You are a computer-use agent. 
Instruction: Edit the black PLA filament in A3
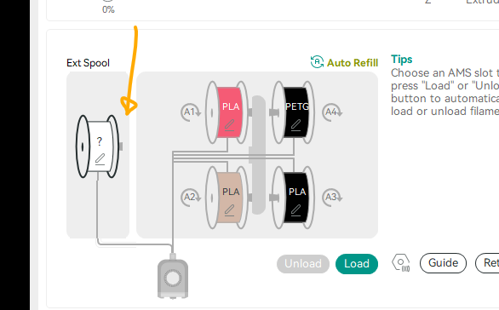pyautogui.click(x=295, y=210)
